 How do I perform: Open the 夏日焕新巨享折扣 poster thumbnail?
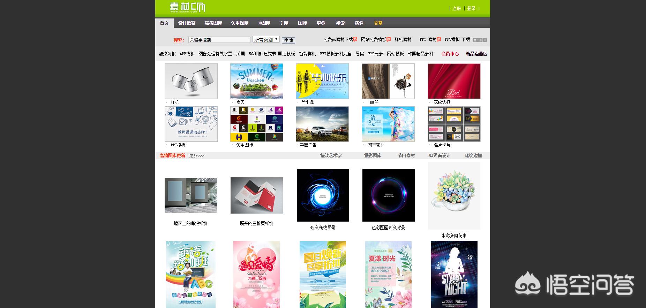tap(323, 275)
